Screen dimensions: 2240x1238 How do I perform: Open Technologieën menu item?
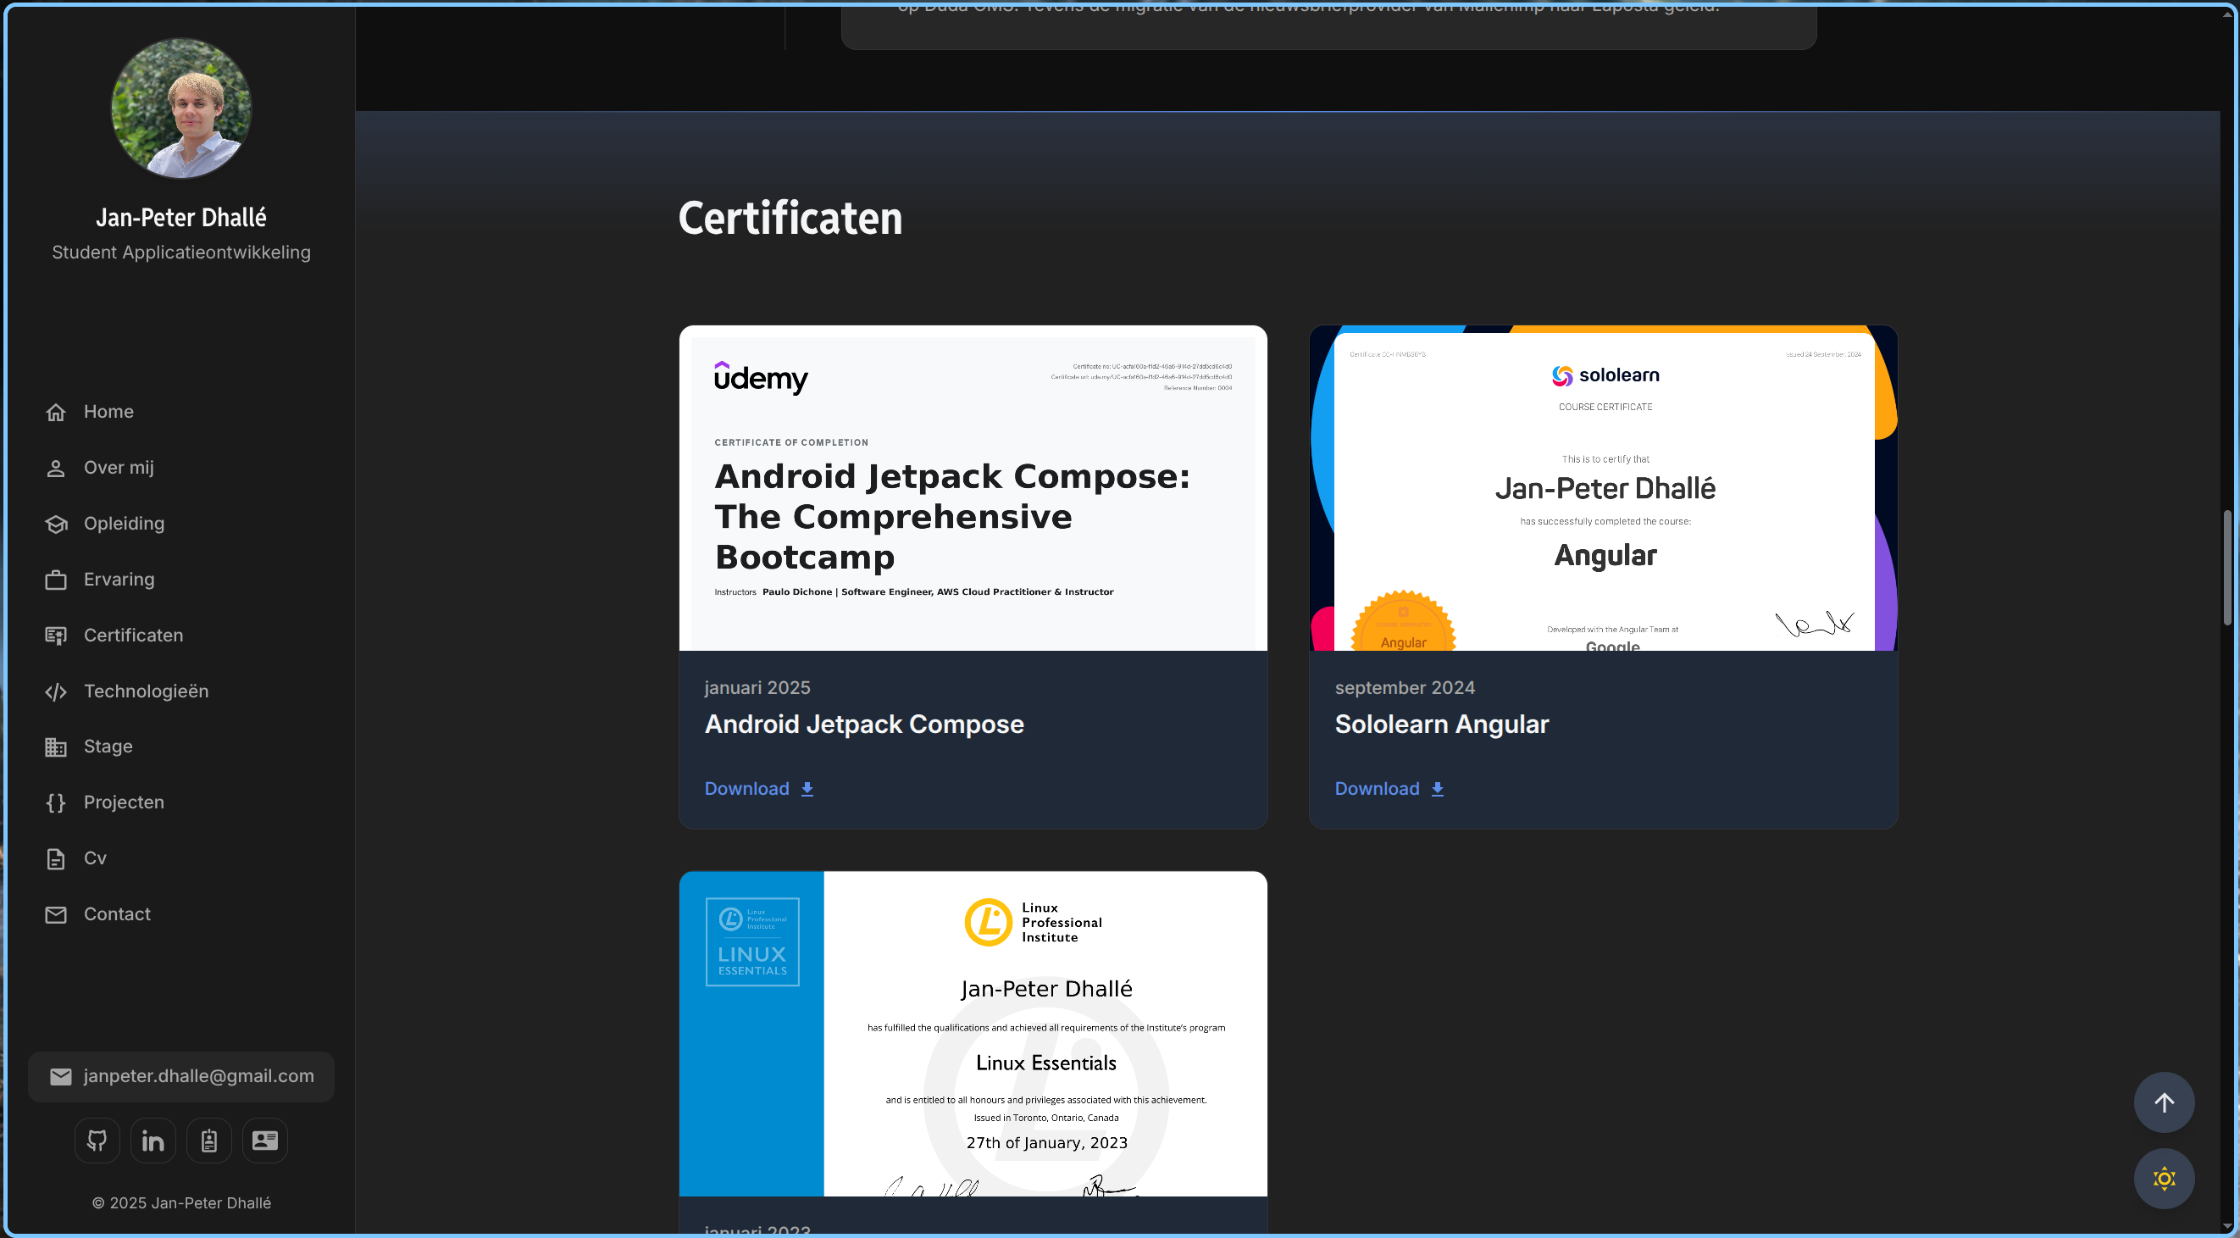(x=146, y=691)
